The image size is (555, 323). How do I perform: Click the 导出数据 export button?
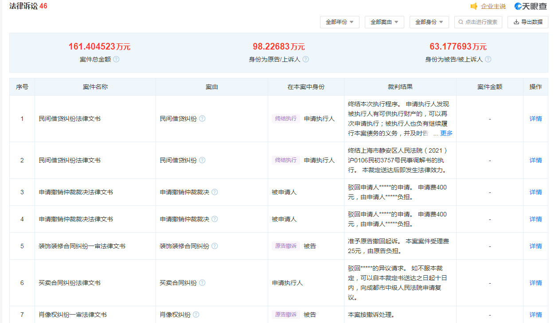(528, 22)
